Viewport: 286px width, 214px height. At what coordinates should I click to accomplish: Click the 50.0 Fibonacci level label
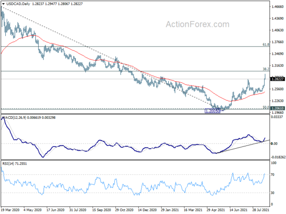(266, 107)
